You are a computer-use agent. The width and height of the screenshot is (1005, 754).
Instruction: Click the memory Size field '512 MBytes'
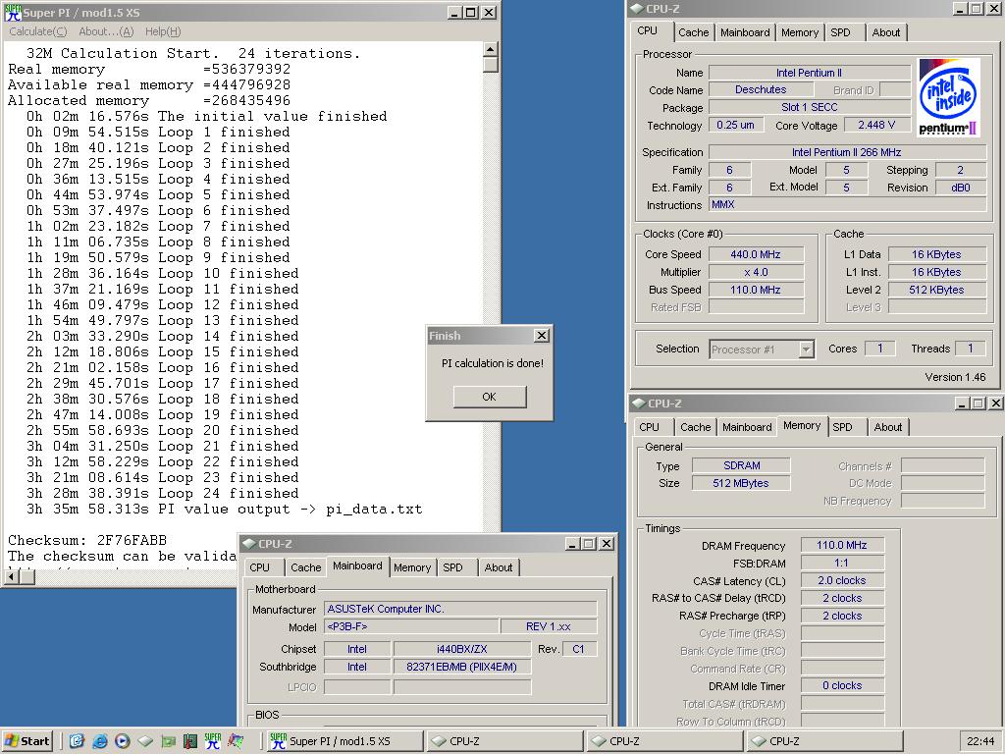click(741, 483)
